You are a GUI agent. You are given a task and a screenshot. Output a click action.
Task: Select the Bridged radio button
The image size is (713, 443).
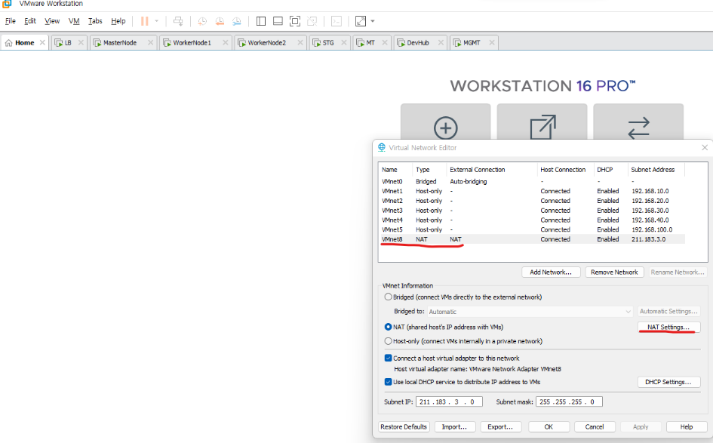point(388,297)
